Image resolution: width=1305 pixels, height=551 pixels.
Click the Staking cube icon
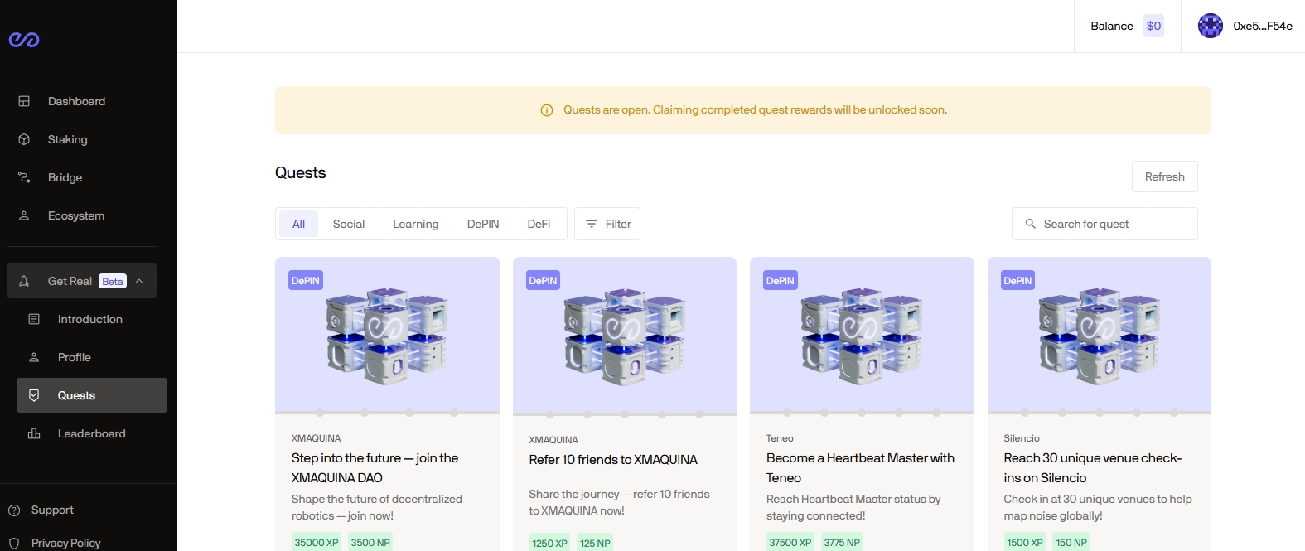point(24,139)
